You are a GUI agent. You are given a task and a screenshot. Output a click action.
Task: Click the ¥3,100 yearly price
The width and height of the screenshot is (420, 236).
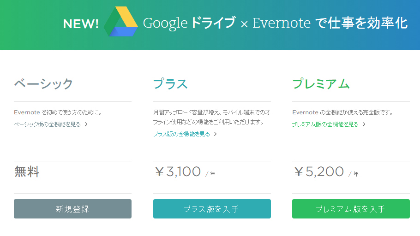[178, 172]
